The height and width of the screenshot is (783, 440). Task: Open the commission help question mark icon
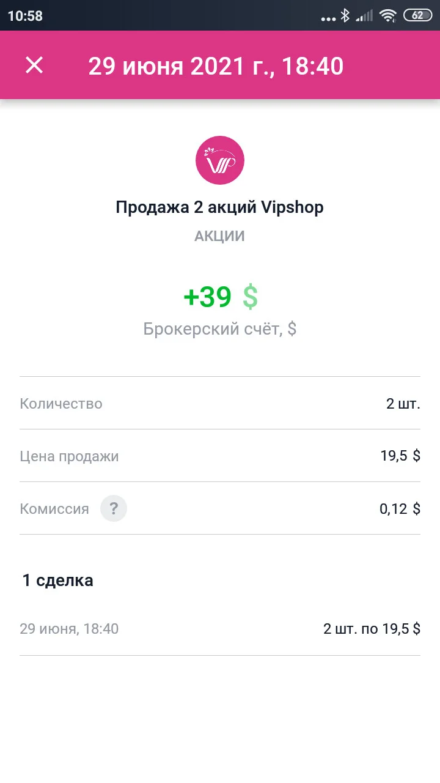coord(114,508)
